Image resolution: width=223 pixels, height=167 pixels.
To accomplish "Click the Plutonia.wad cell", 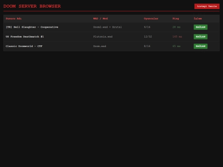I will point(103,37).
